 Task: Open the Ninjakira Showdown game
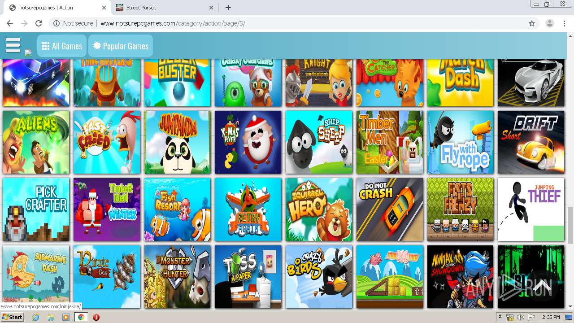(x=460, y=277)
